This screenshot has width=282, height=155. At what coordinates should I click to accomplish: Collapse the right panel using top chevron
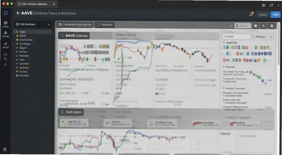[271, 37]
